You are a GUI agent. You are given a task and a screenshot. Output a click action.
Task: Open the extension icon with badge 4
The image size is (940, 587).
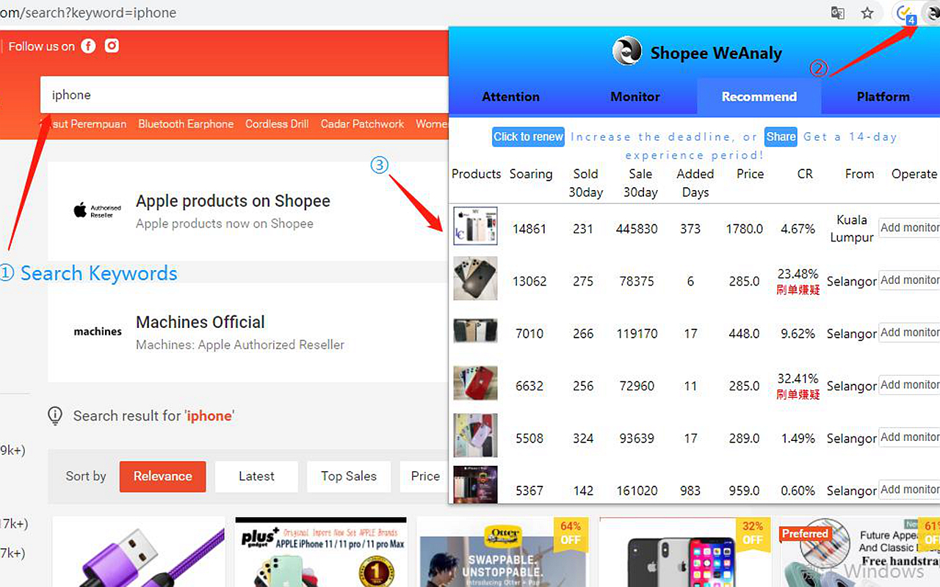coord(905,13)
